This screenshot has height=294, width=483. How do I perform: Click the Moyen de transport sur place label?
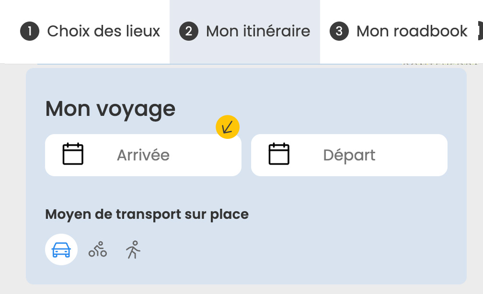click(147, 214)
